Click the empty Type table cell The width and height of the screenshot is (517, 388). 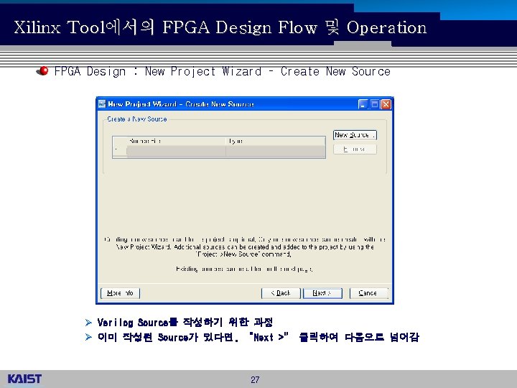(275, 151)
